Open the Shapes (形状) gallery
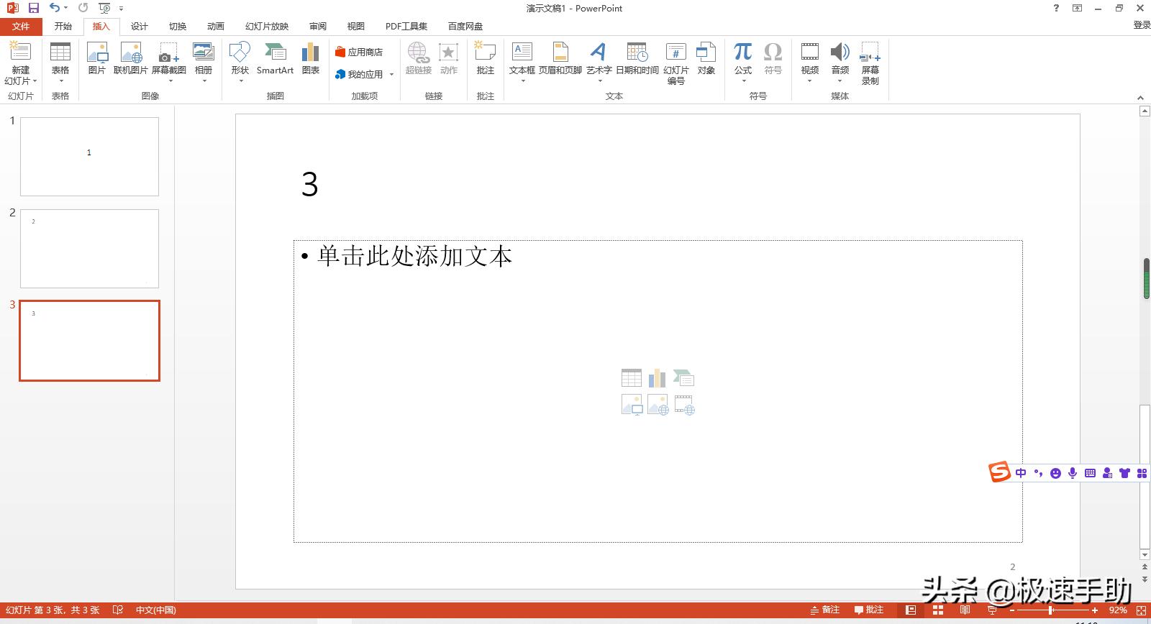1151x624 pixels. 240,52
